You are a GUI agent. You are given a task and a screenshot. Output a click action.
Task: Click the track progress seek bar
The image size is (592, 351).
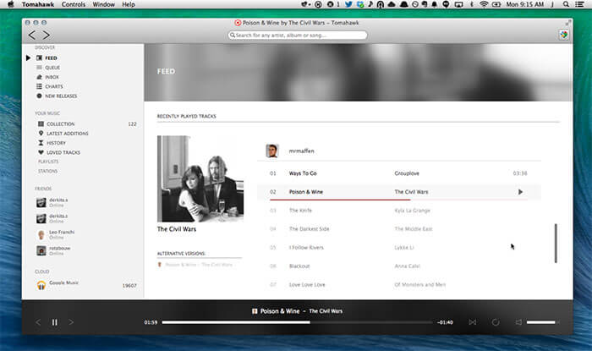tap(297, 322)
